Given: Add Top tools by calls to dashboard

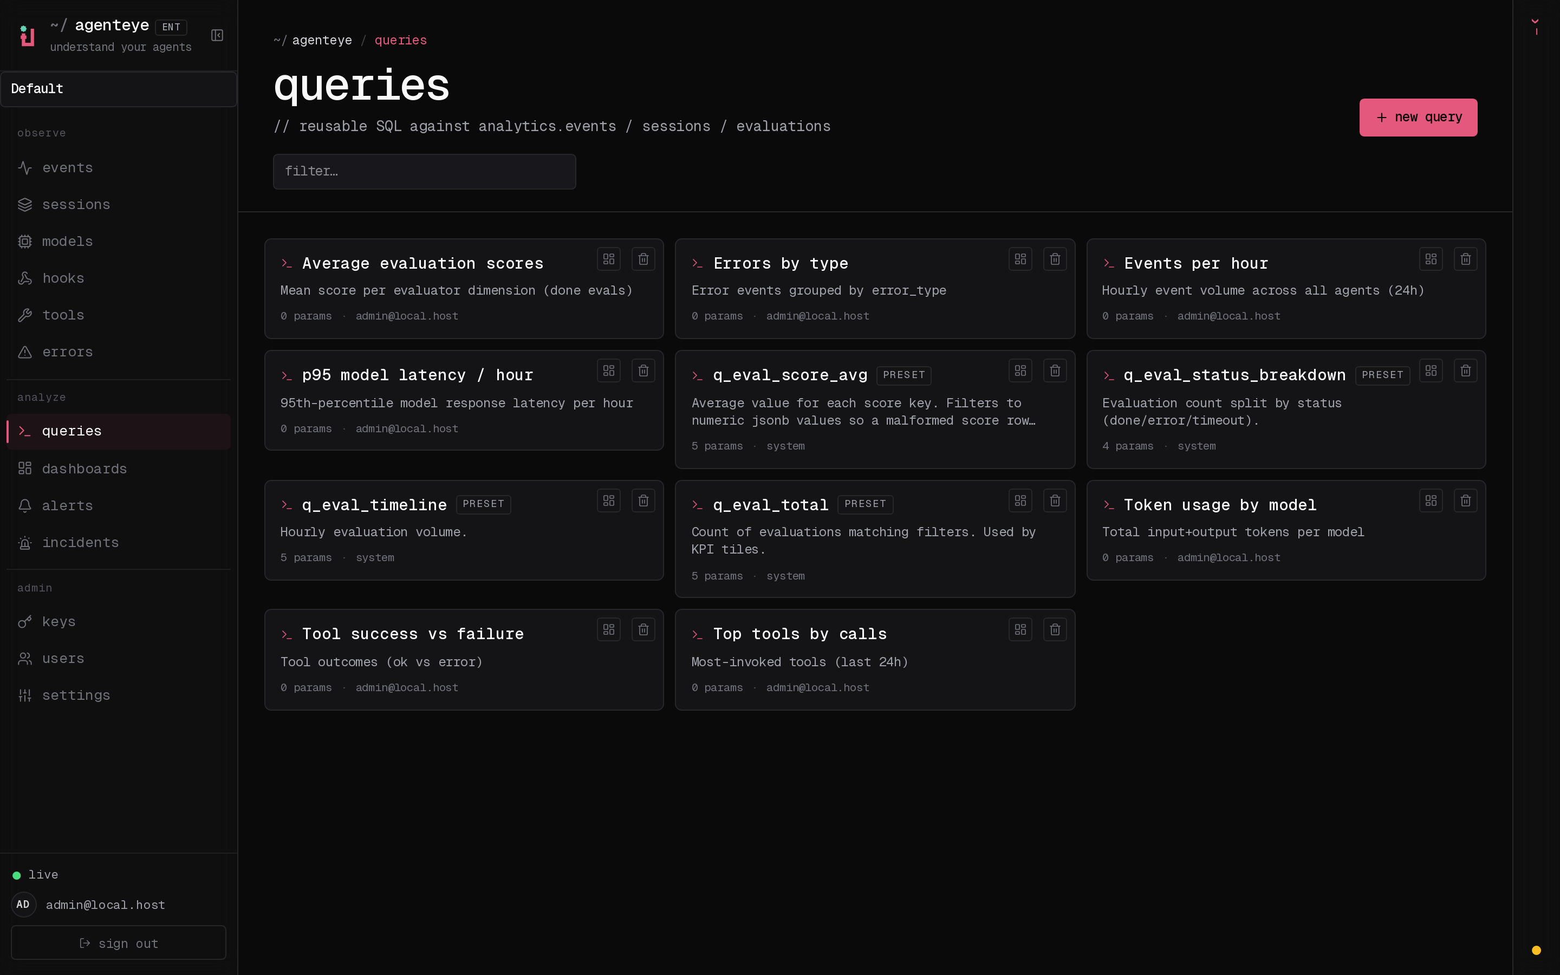Looking at the screenshot, I should coord(1020,629).
